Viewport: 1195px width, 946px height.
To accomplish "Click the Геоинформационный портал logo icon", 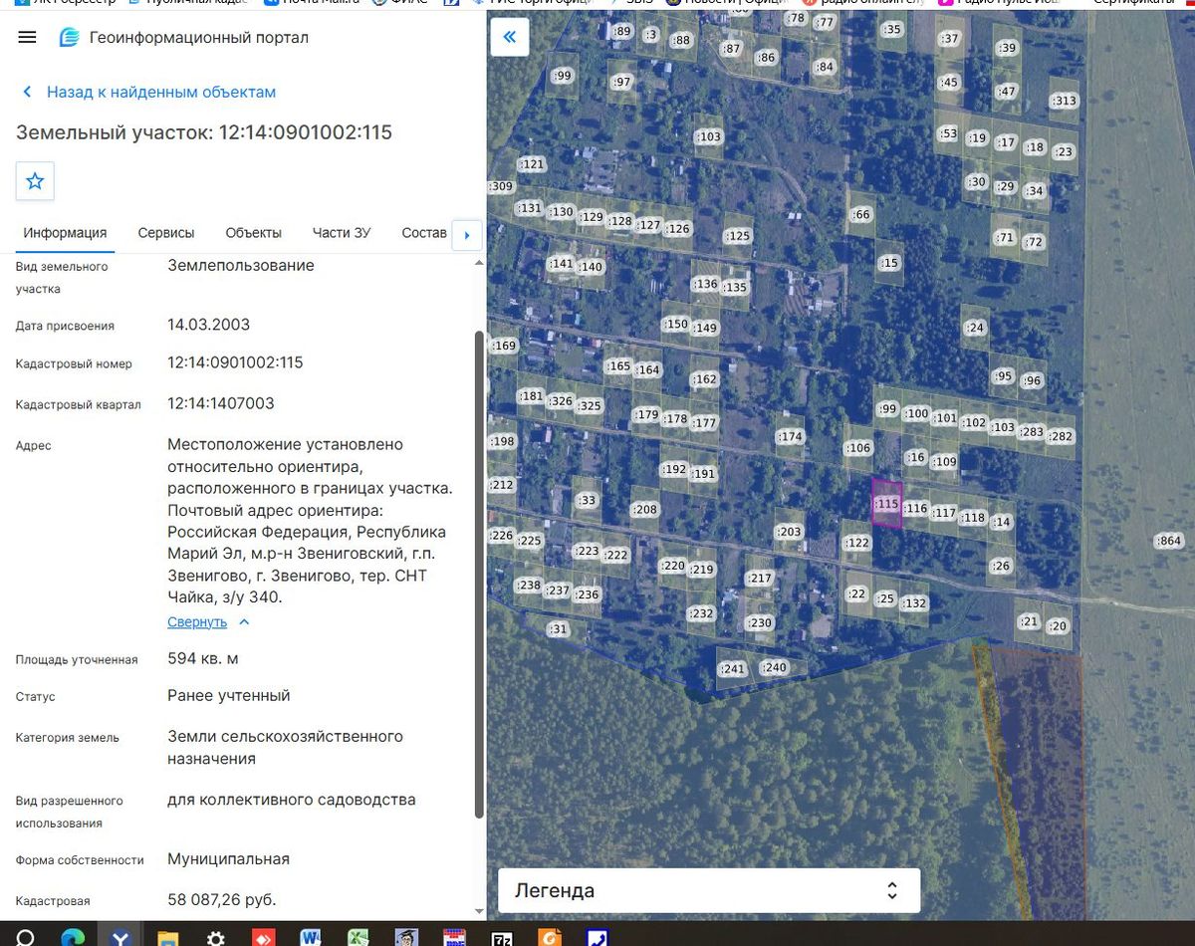I will (70, 38).
